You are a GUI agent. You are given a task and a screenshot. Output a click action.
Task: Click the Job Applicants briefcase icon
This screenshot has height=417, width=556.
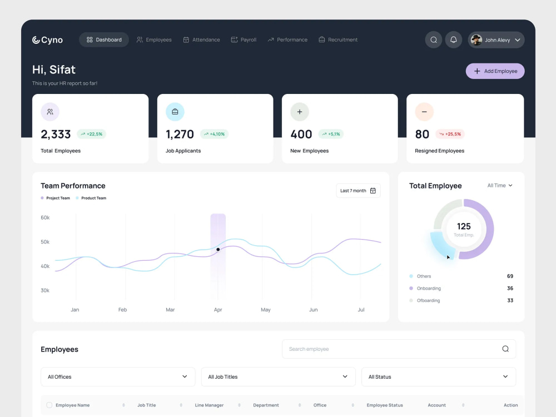pyautogui.click(x=175, y=112)
